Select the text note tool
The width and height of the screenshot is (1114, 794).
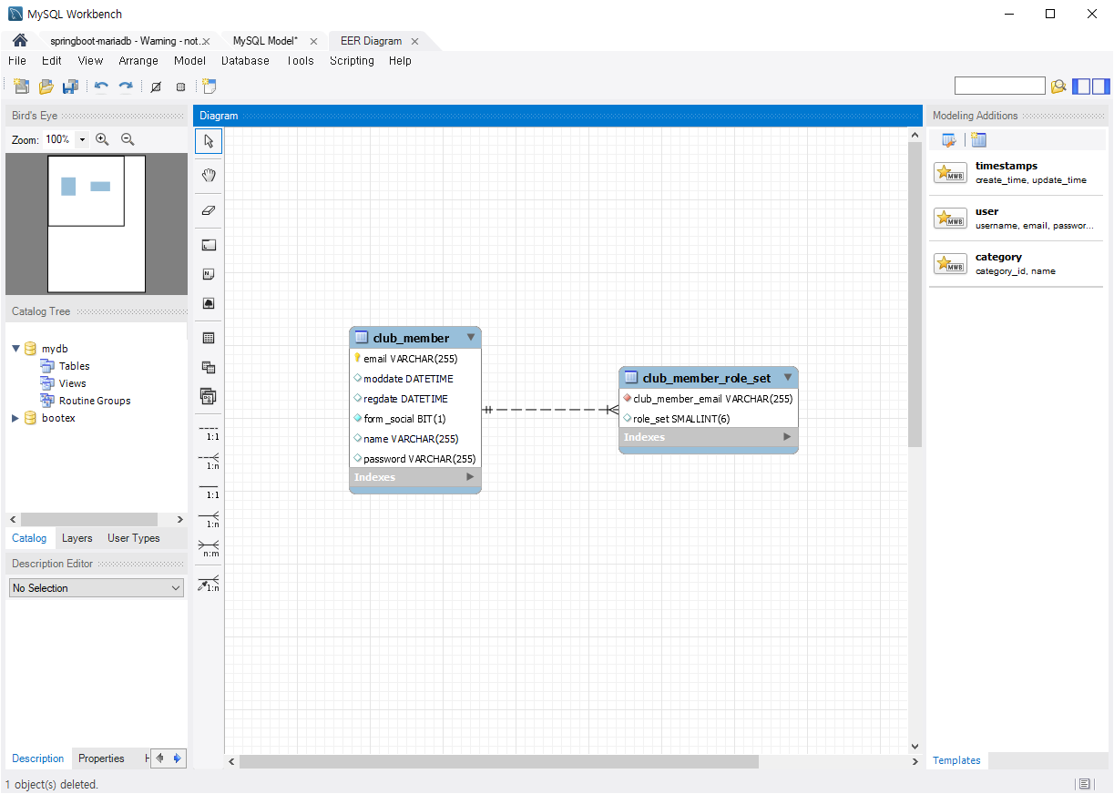pos(209,274)
